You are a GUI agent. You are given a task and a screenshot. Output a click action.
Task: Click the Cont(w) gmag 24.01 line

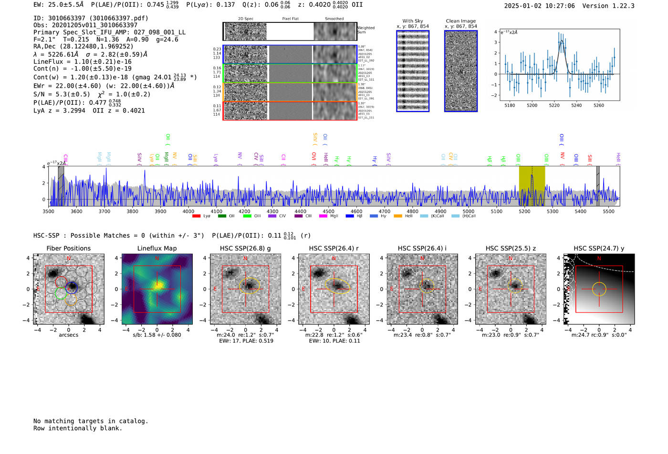pos(115,77)
